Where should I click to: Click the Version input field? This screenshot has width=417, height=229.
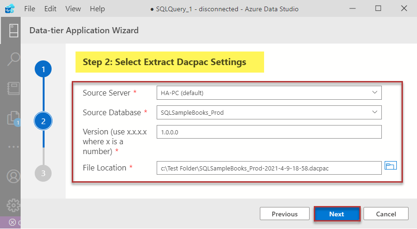(269, 132)
